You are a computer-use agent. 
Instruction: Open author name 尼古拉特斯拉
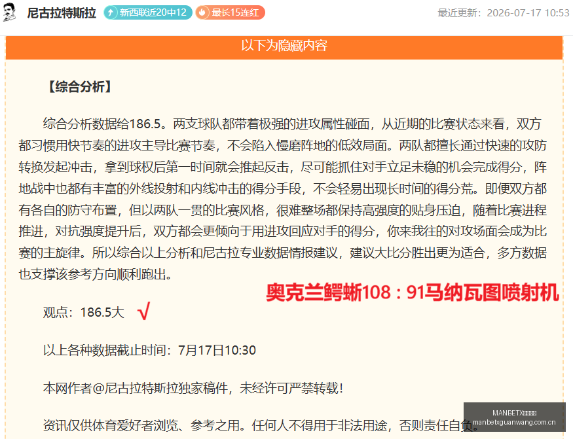(x=62, y=13)
